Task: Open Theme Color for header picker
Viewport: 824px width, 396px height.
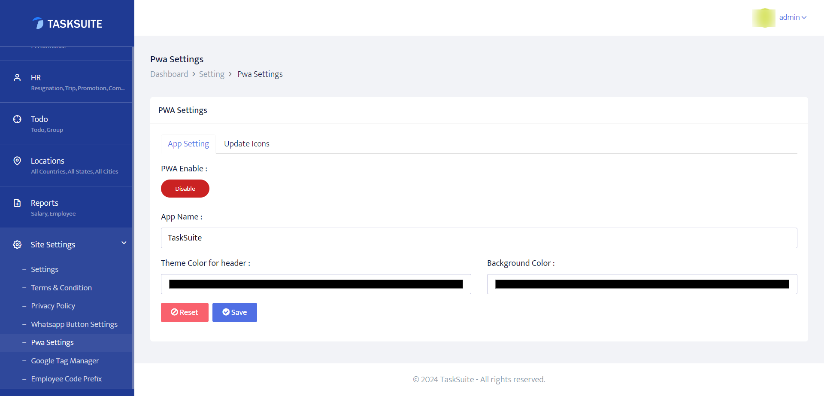Action: pyautogui.click(x=316, y=284)
